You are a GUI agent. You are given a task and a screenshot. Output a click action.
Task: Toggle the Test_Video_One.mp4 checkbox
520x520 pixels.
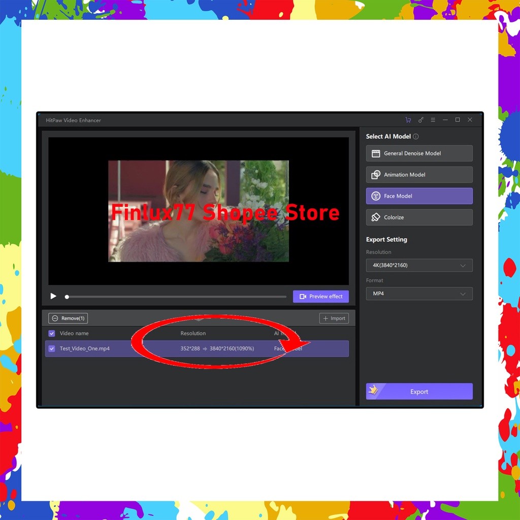(51, 348)
